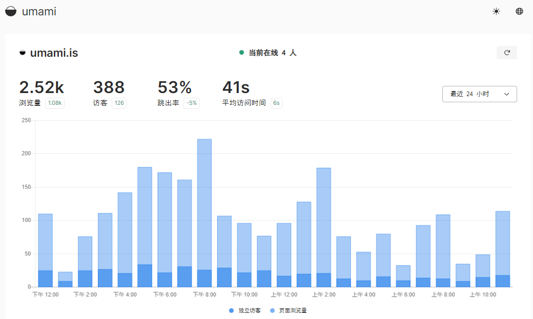Click the 页面浏览量 legend color dot
Viewport: 533px width, 319px height.
[272, 310]
